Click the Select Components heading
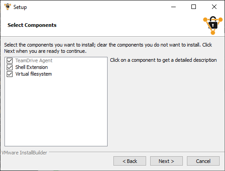This screenshot has height=171, width=225. point(32,25)
